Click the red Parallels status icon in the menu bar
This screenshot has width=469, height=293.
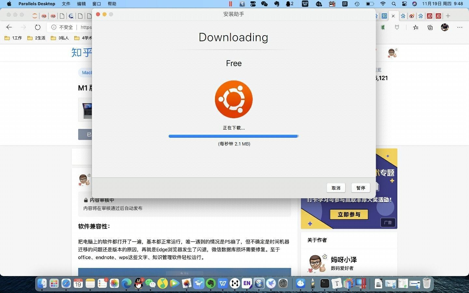230,4
